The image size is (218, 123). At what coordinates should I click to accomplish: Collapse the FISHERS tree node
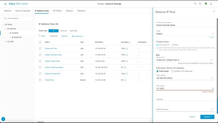[x=8, y=33]
